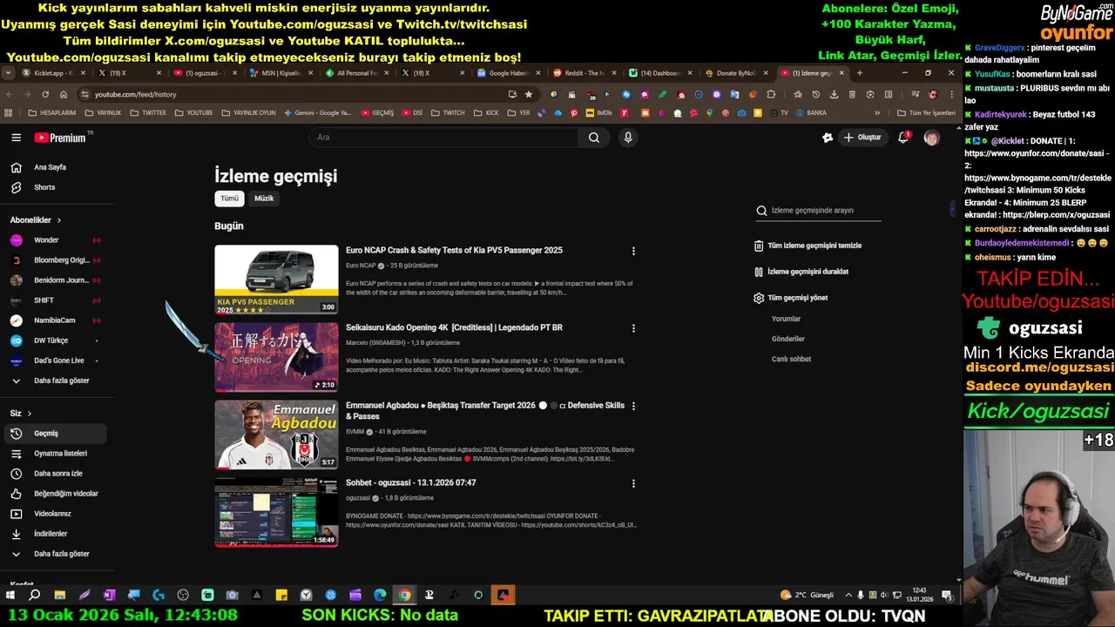Click Tüm izleme geçmişini temizle
This screenshot has width=1115, height=627.
pyautogui.click(x=808, y=246)
